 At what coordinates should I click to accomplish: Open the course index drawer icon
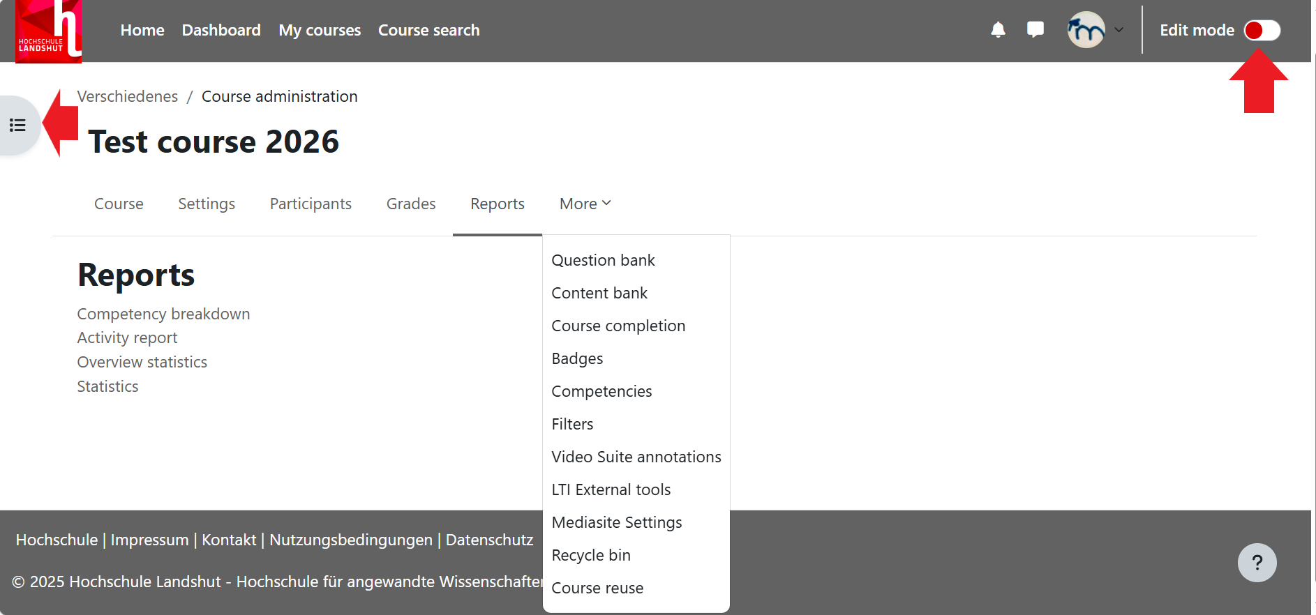point(17,126)
